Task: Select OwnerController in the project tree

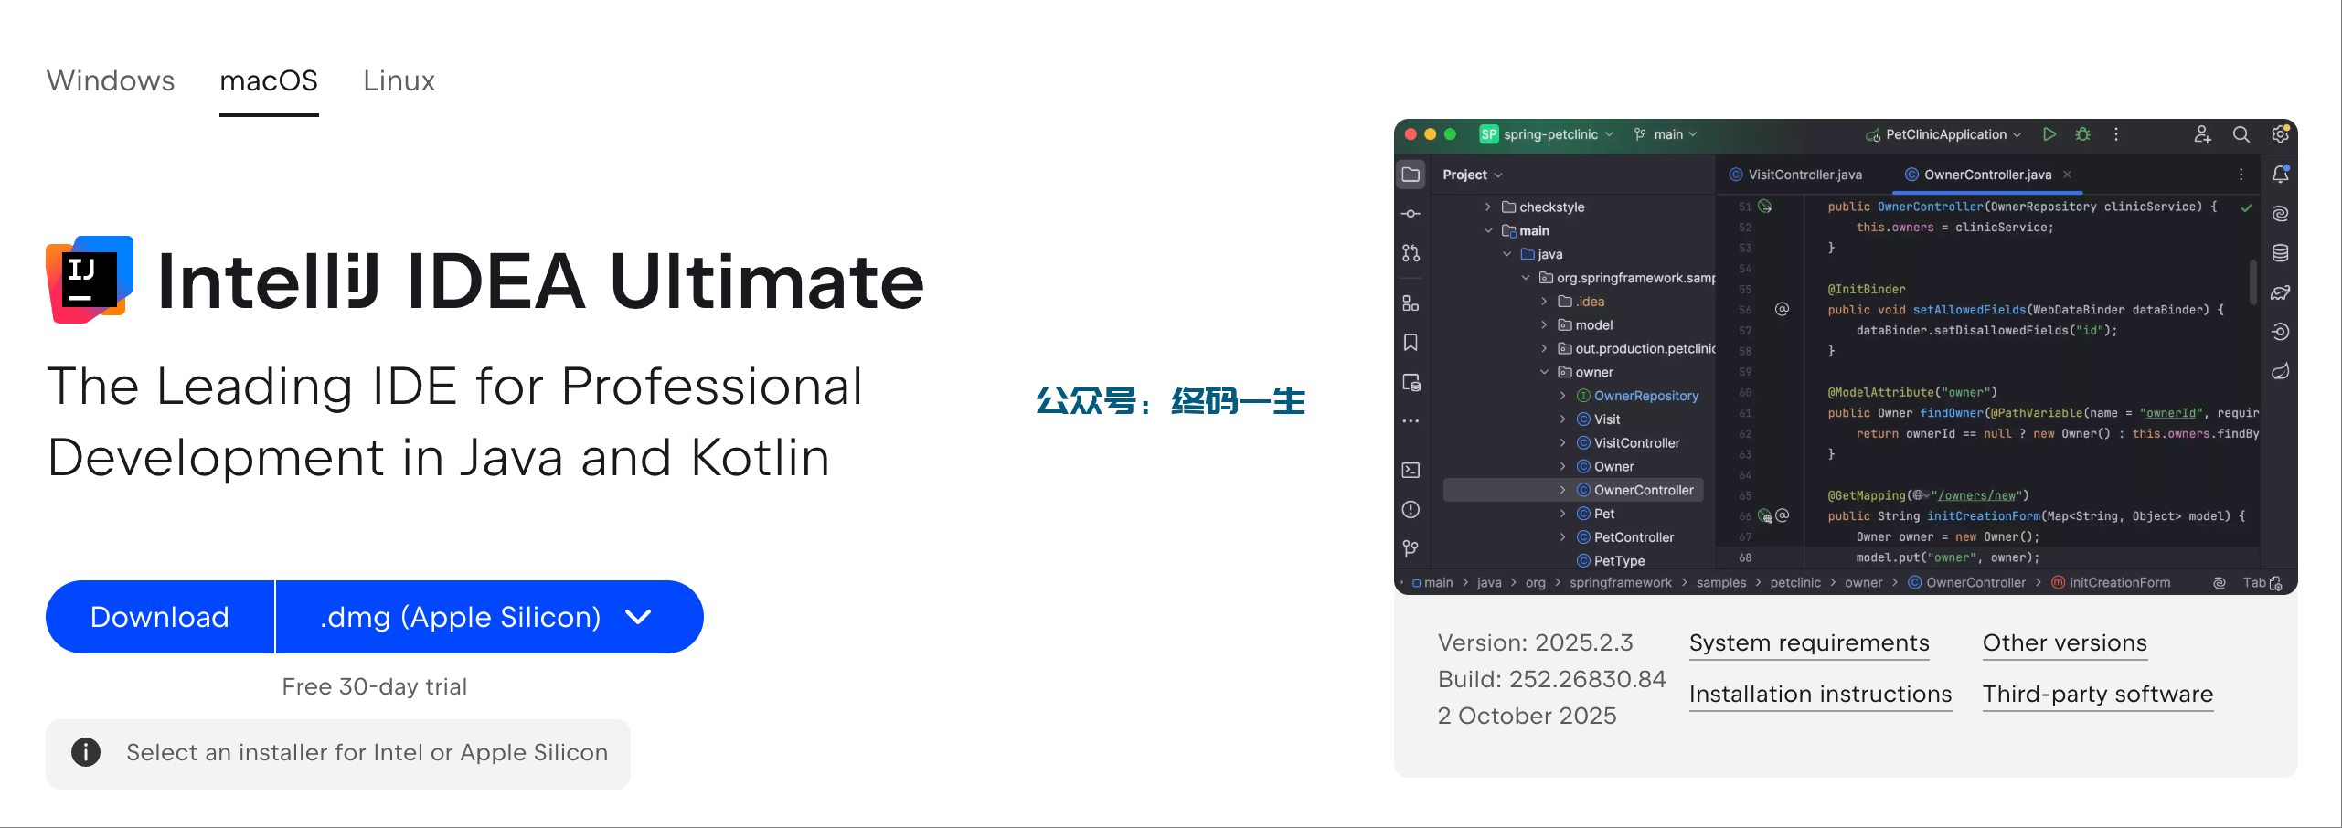Action: [1643, 490]
